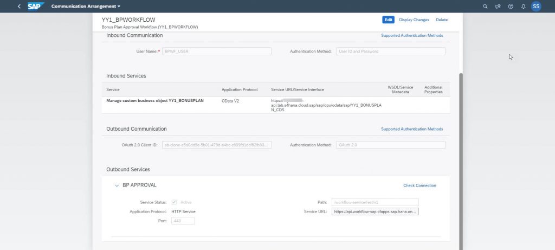Click the Service URL field

[x=375, y=211]
